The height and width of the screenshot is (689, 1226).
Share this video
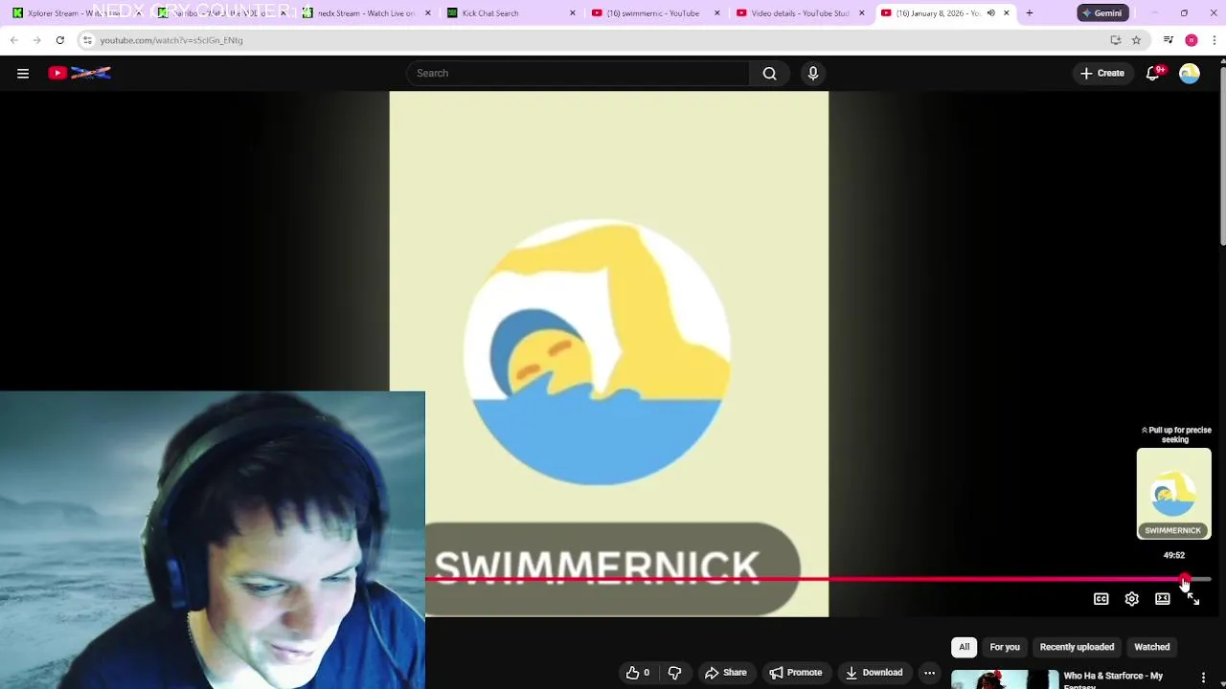point(725,673)
